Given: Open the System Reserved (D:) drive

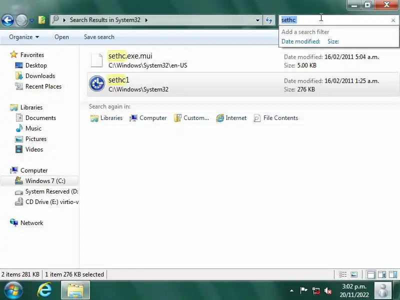Looking at the screenshot, I should 52,191.
